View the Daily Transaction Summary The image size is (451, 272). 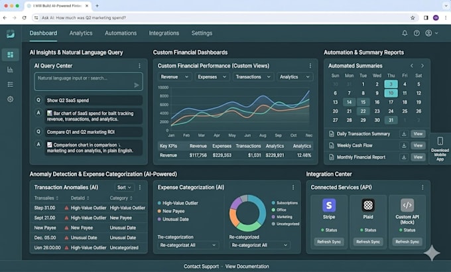pos(418,134)
